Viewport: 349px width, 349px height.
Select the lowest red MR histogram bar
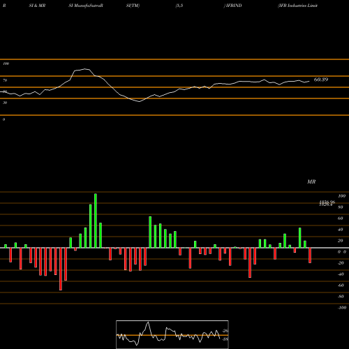point(61,269)
